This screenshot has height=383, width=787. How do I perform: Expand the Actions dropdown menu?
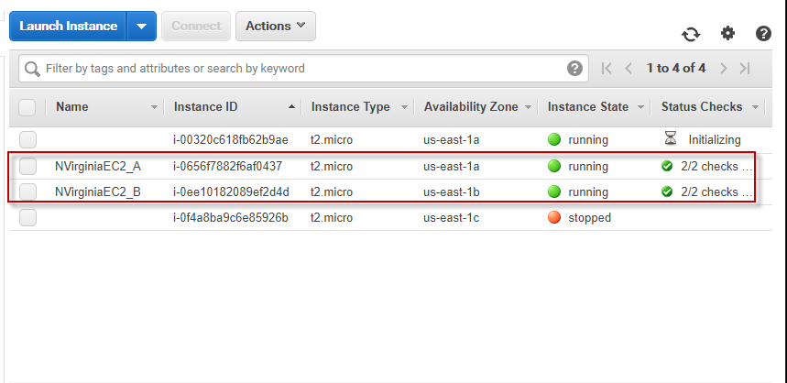click(275, 26)
